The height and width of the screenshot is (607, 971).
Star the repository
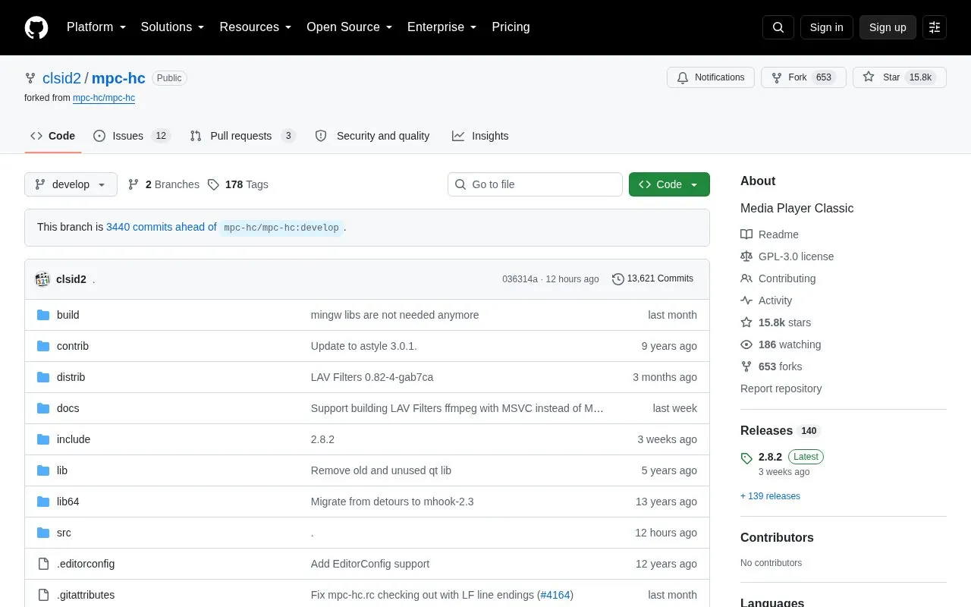[900, 77]
